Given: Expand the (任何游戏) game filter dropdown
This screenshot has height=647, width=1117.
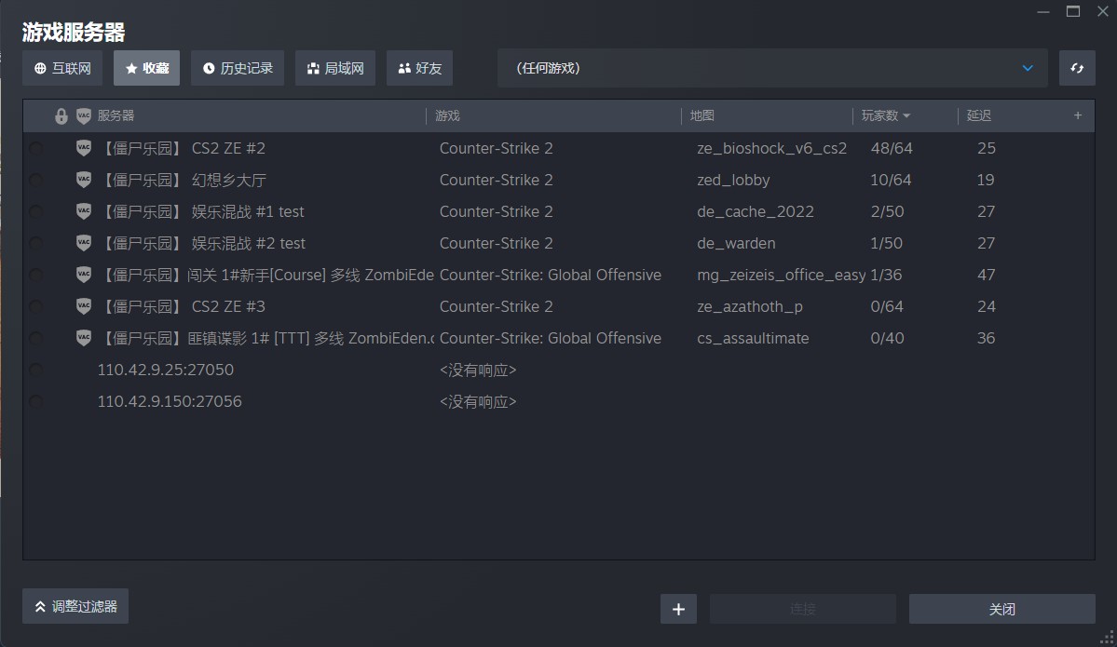Looking at the screenshot, I should (772, 68).
